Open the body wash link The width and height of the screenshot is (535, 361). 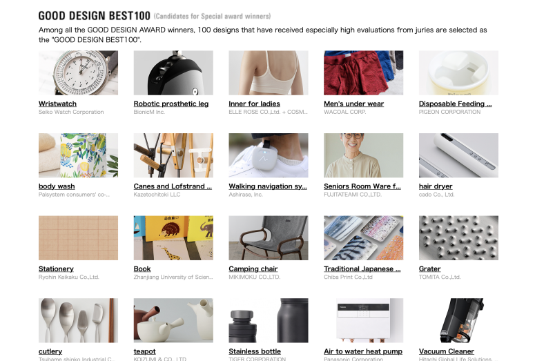(x=57, y=186)
